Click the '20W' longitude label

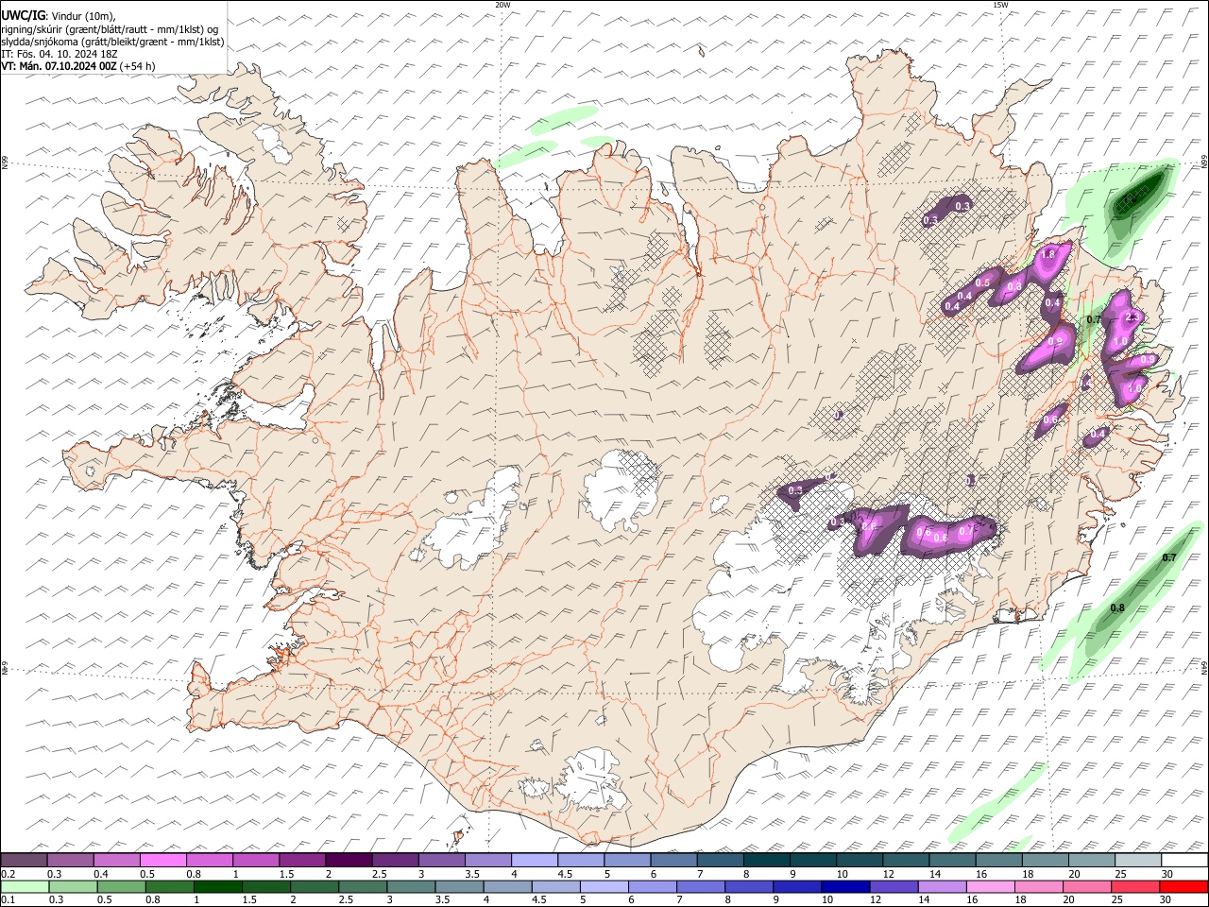(502, 5)
